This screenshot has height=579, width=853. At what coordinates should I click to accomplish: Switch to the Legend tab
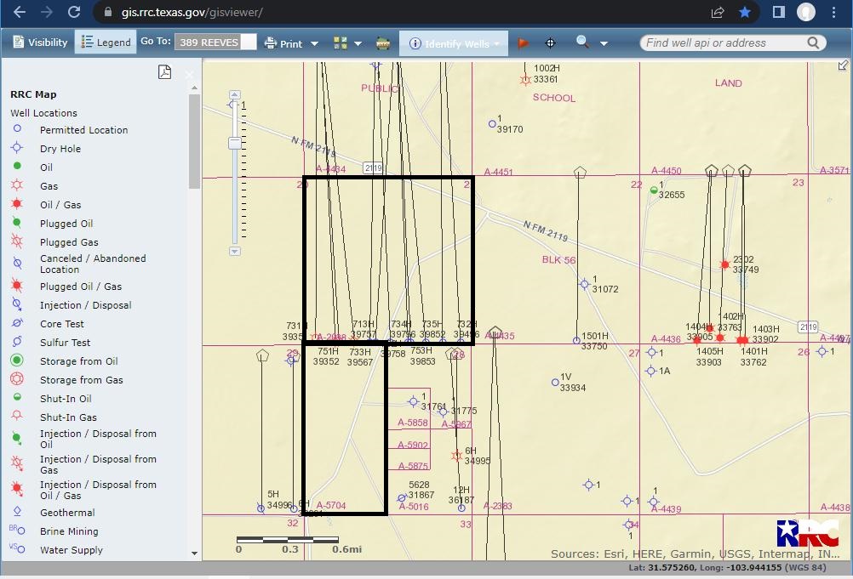click(x=106, y=43)
